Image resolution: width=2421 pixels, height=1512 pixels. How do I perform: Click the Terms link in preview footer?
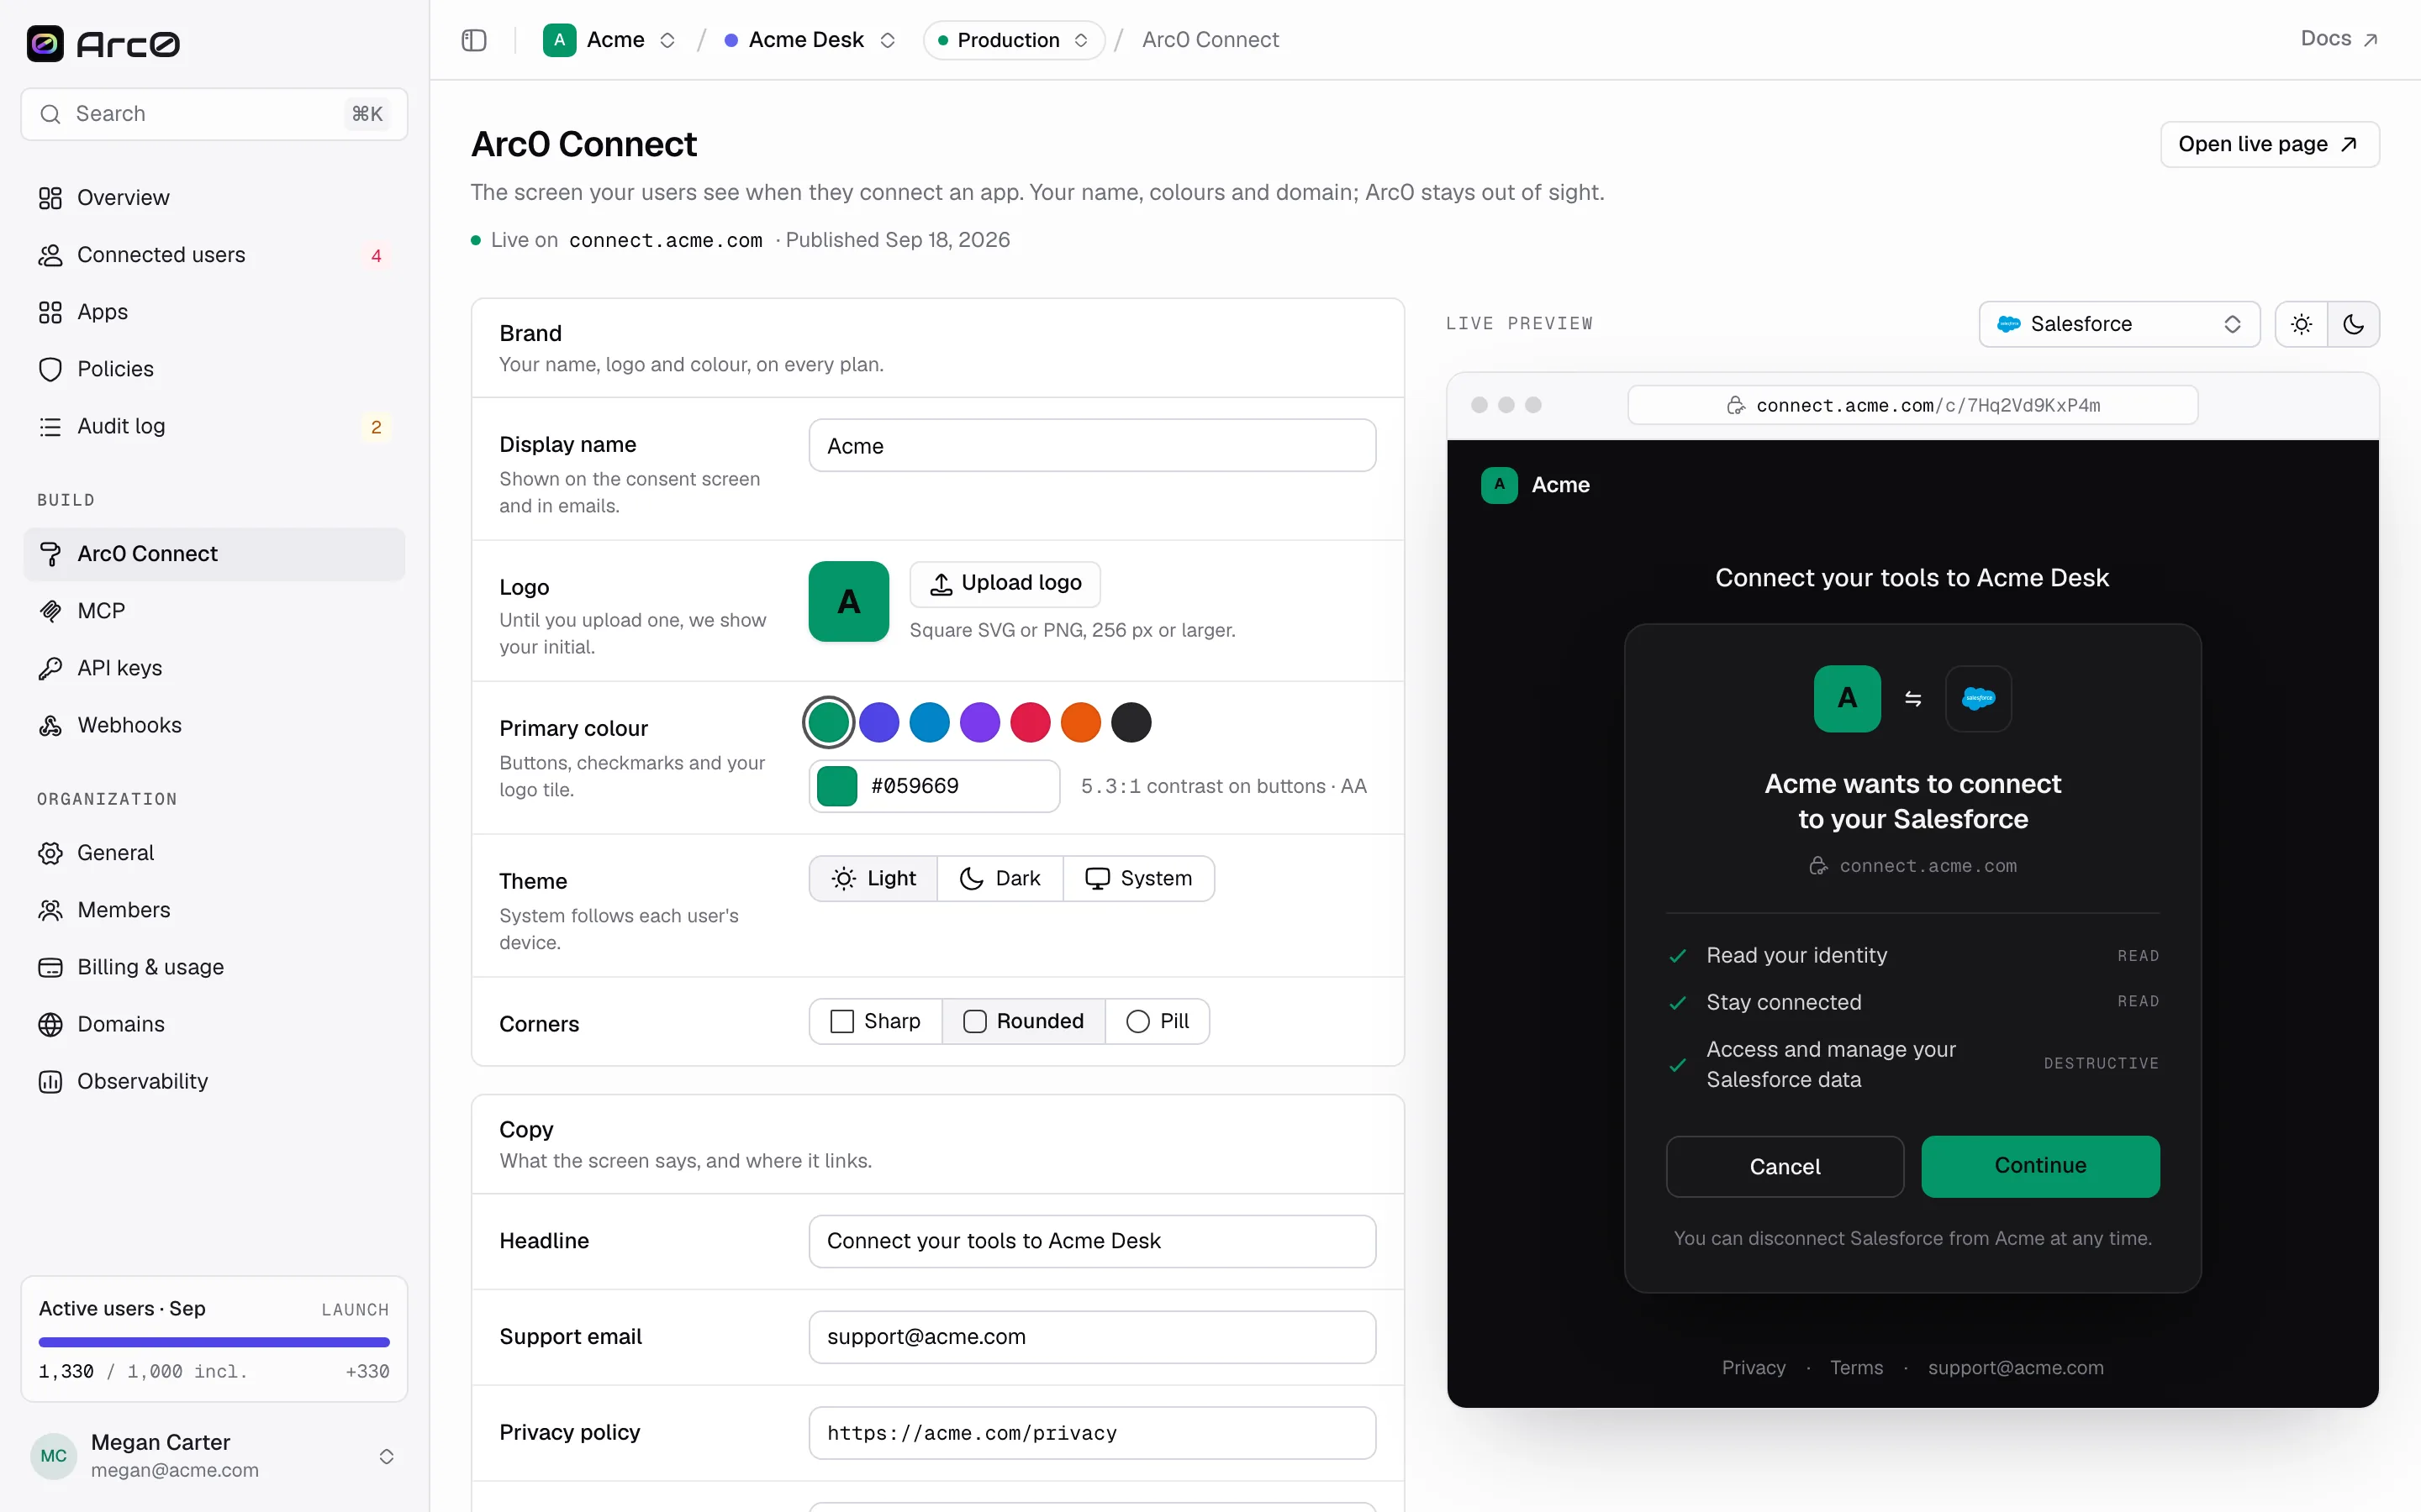click(x=1856, y=1367)
